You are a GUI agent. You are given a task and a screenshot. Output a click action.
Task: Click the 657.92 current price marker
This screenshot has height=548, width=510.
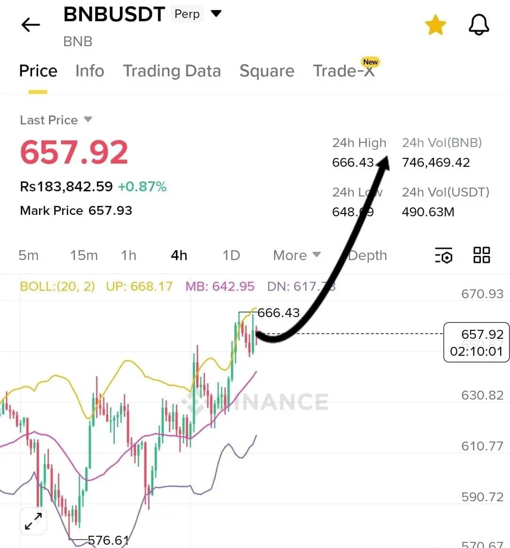click(x=476, y=342)
